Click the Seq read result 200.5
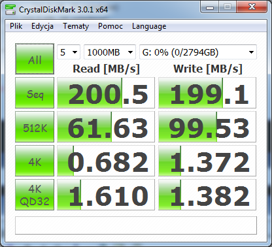This screenshot has width=272, height=247. point(106,93)
